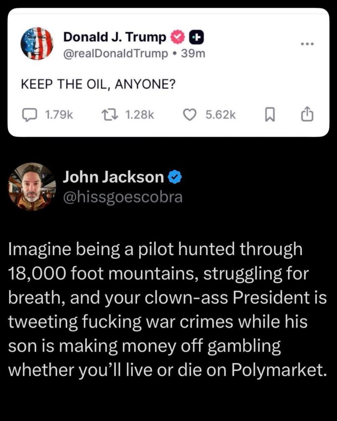Open Donald J. Trump's profile picture
The image size is (337, 421).
click(37, 44)
